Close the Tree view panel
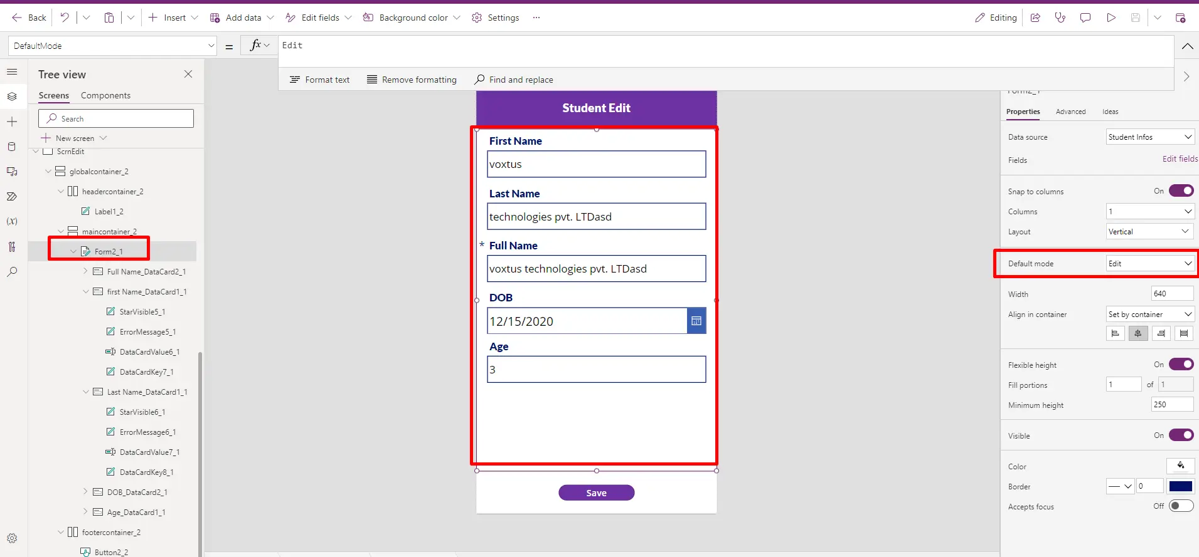 tap(188, 74)
